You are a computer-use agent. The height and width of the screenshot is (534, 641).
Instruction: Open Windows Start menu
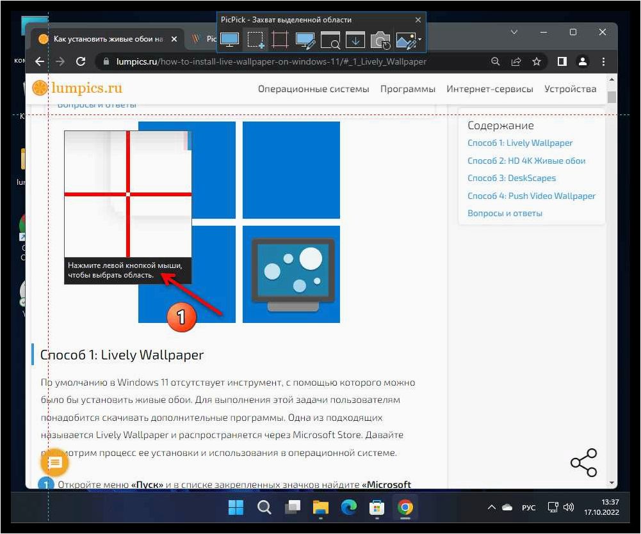[236, 508]
